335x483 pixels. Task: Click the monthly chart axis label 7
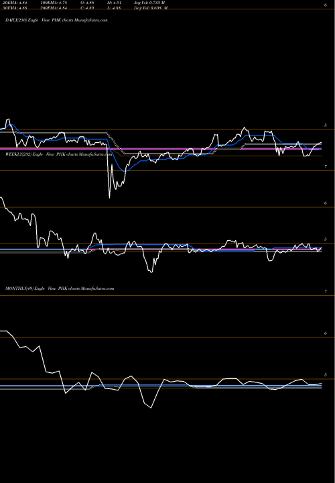click(x=326, y=291)
